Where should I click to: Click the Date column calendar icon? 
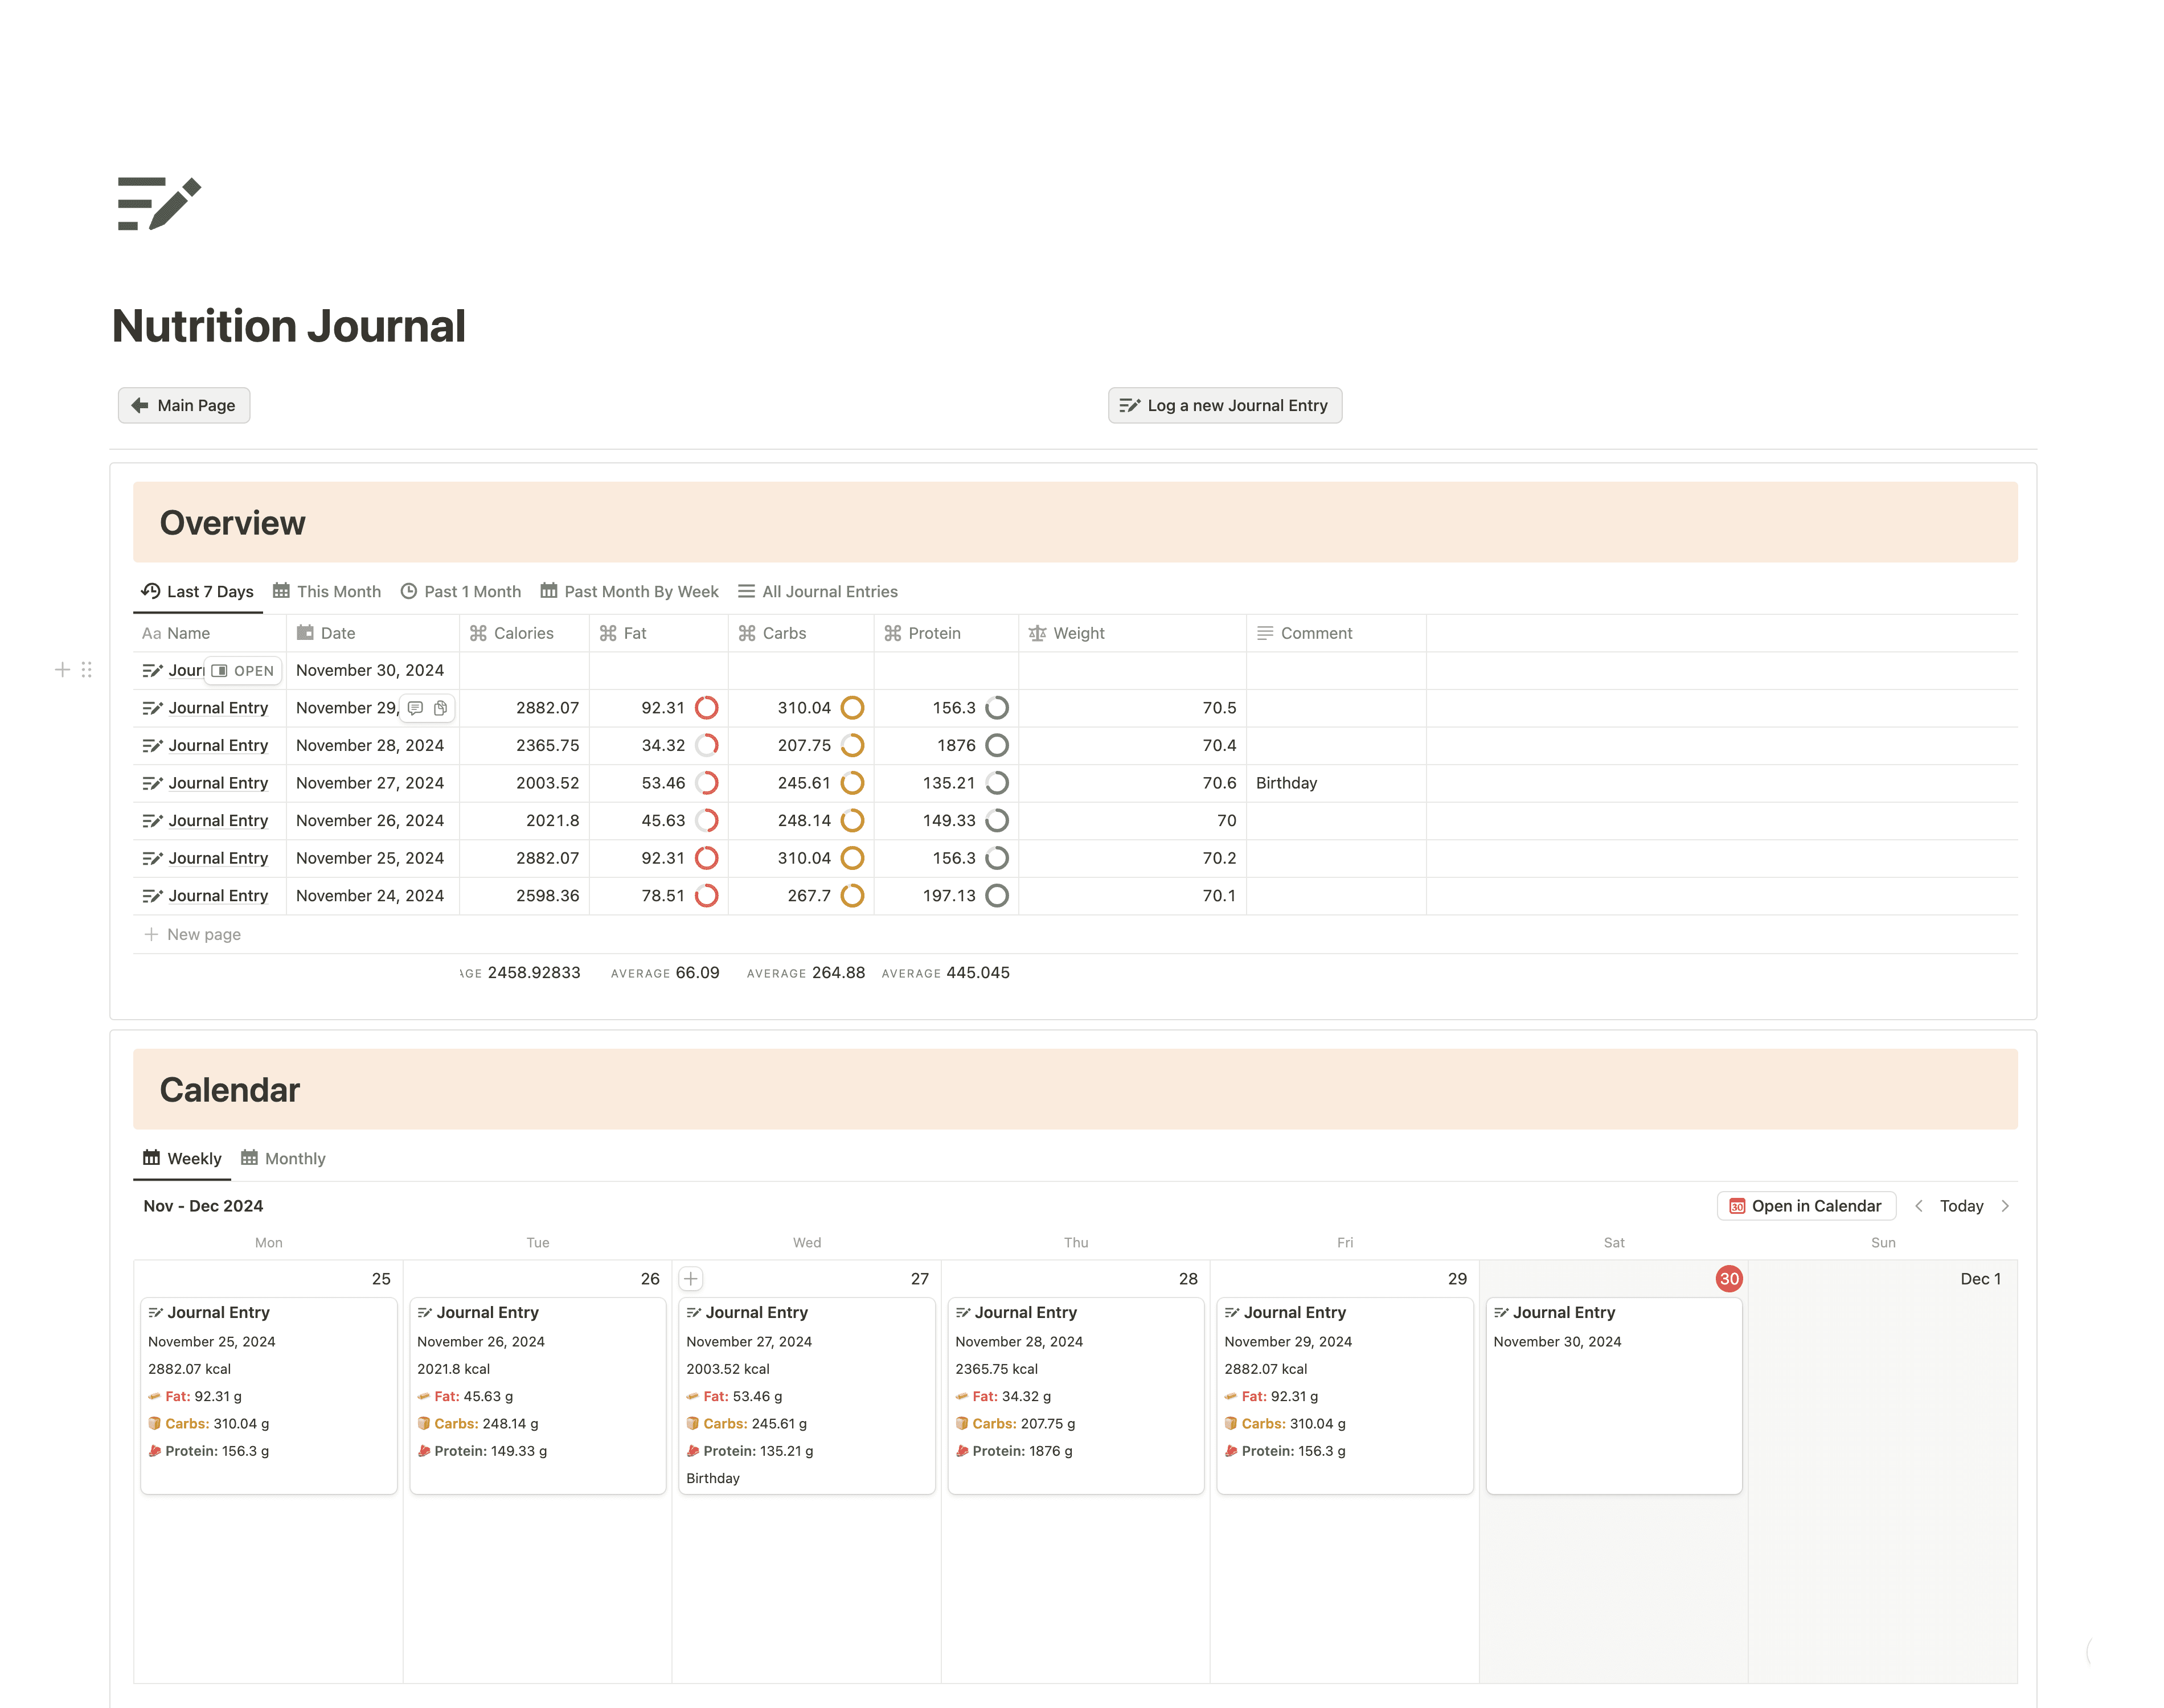(x=306, y=633)
